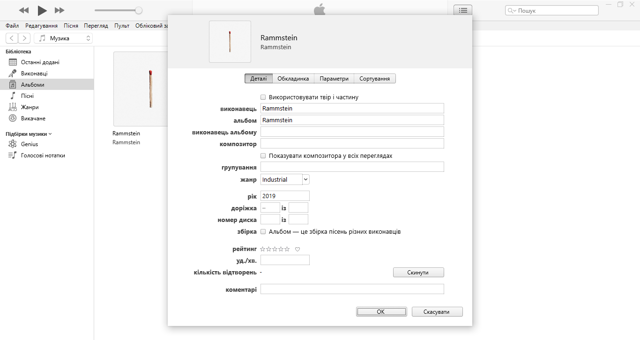Viewport: 640px width, 340px height.
Task: Select Пісні in the sidebar
Action: click(x=47, y=96)
